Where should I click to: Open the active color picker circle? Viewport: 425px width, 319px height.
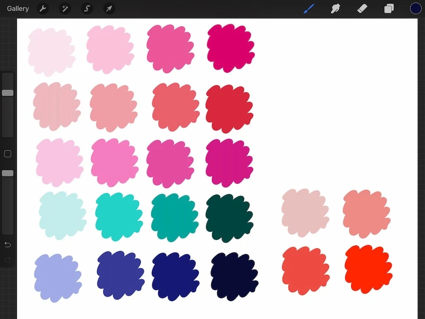(416, 9)
